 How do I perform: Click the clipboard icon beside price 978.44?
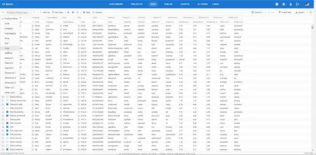click(x=79, y=142)
